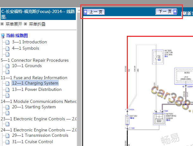This screenshot has height=146, width=193.
Task: Click page icon beside 3—1 Introduction
Action: coord(8,42)
